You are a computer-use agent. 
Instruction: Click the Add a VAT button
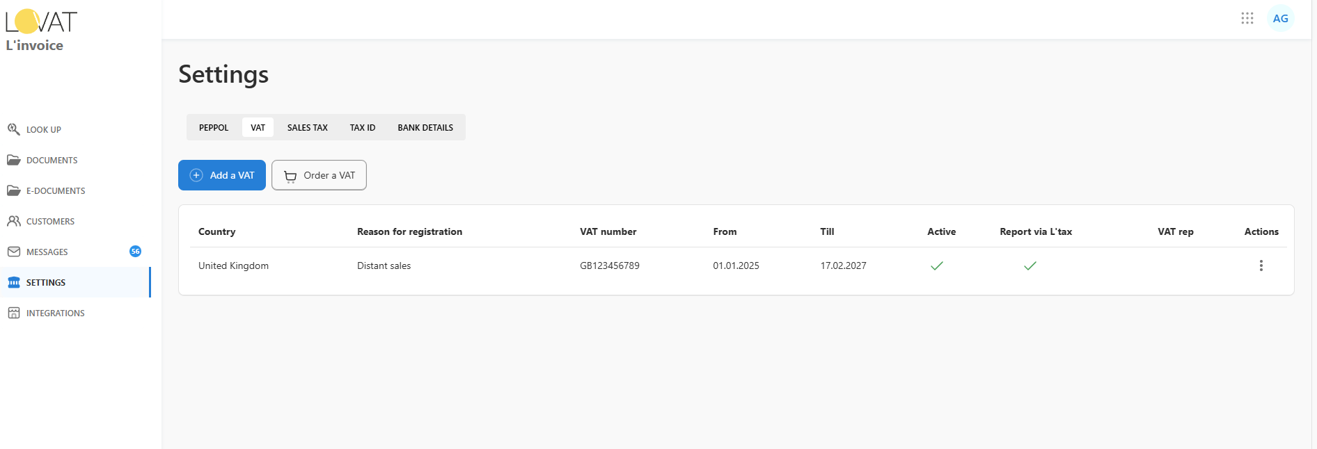pyautogui.click(x=222, y=175)
